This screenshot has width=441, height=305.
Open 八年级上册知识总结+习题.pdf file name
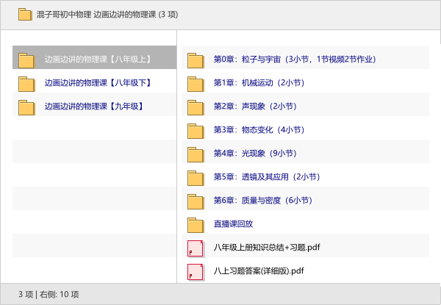click(x=267, y=248)
